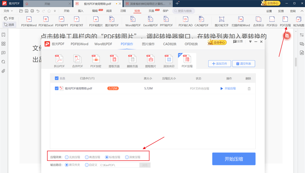Open PDF转图片 tool in ribbon
The image size is (305, 173).
tap(96, 22)
